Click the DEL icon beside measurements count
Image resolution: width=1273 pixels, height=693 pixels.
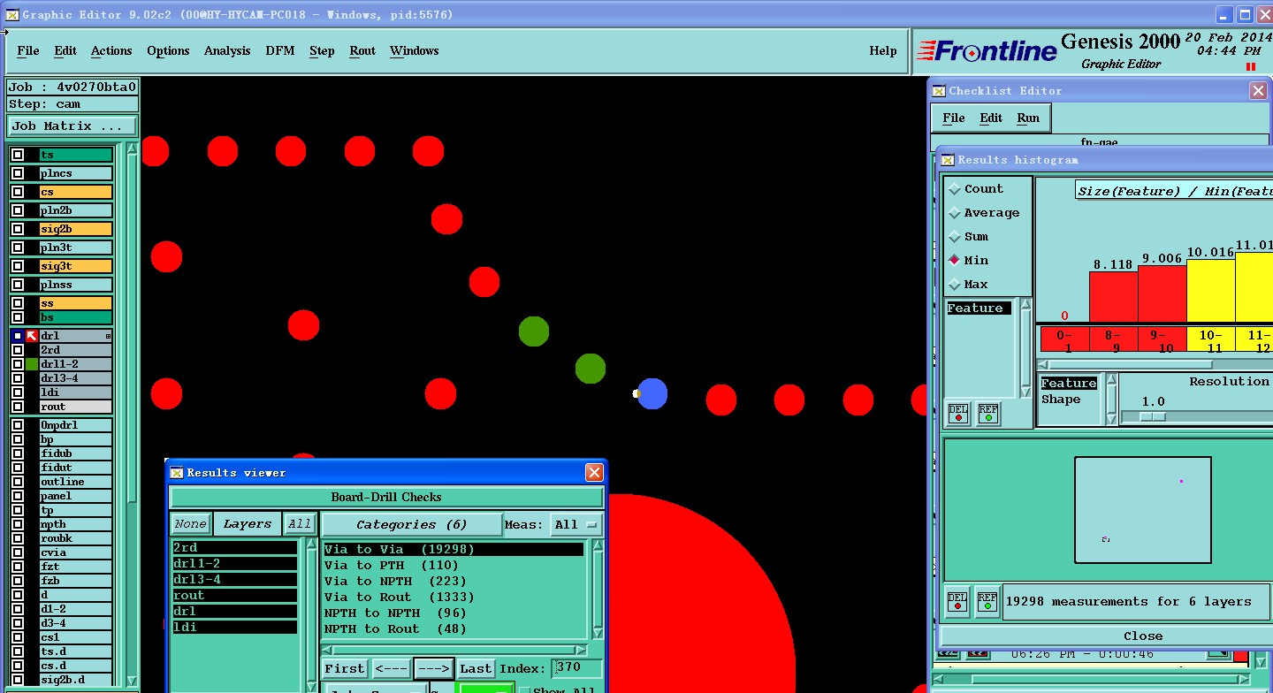click(957, 600)
